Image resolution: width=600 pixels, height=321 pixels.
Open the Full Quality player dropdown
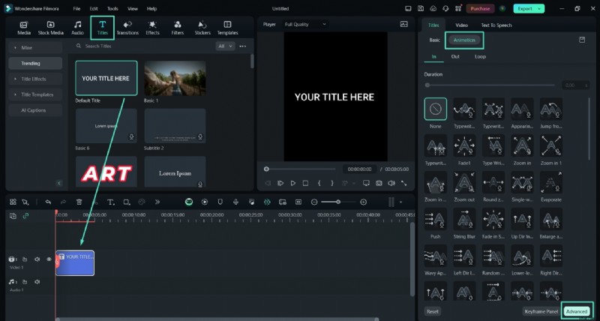[x=305, y=24]
